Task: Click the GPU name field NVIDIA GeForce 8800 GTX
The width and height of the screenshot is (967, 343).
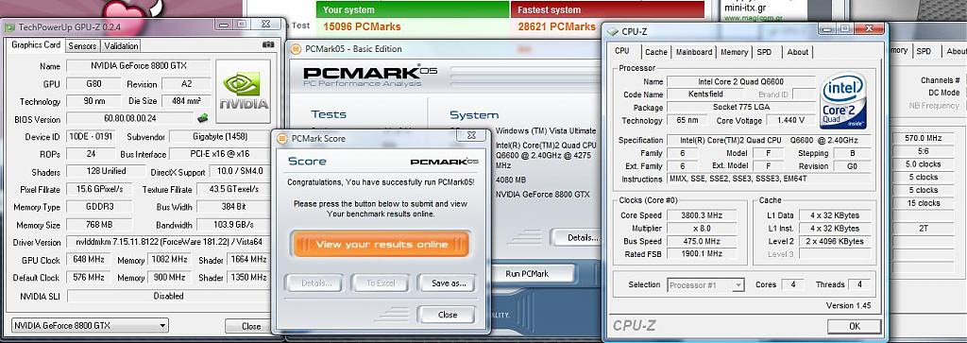Action: click(x=138, y=66)
